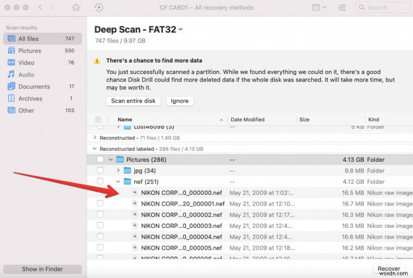This screenshot has width=413, height=278.
Task: Check the 20_000001.nef file checkbox
Action: (x=100, y=203)
